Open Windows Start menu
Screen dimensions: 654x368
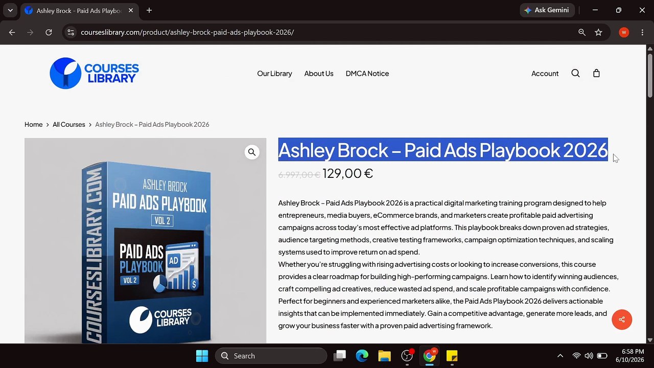click(202, 356)
